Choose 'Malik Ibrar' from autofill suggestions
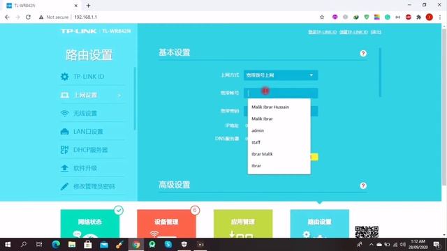Image resolution: width=447 pixels, height=251 pixels. (x=279, y=119)
